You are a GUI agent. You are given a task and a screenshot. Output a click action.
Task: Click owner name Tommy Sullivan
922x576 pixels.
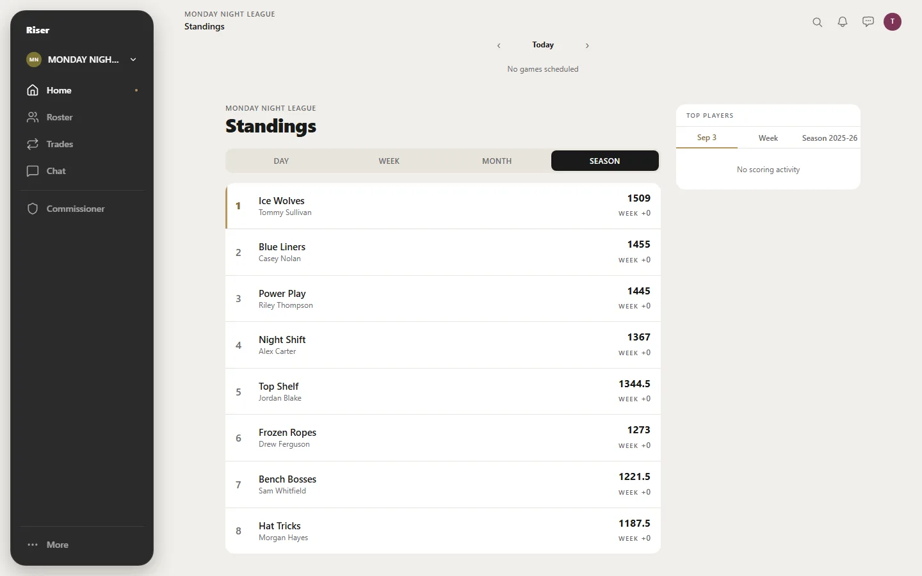(x=285, y=212)
